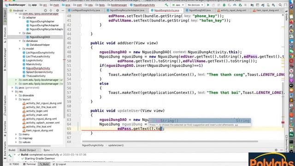295x166 pixels.
Task: Open the Search Everywhere magnifier icon
Action: (x=280, y=5)
